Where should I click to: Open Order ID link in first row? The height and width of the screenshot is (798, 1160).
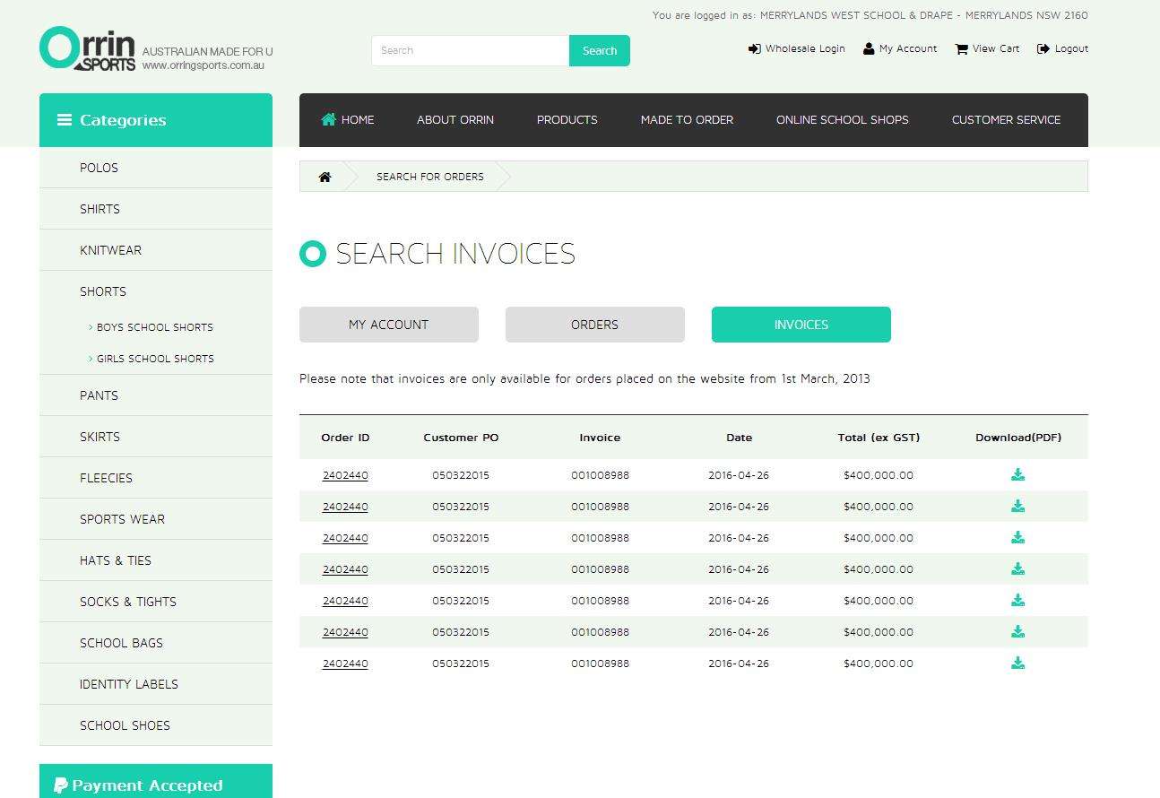345,475
